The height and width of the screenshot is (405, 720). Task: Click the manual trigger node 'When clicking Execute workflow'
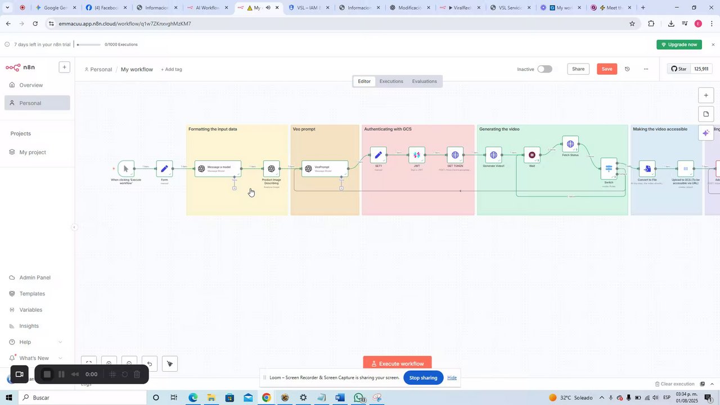[126, 169]
